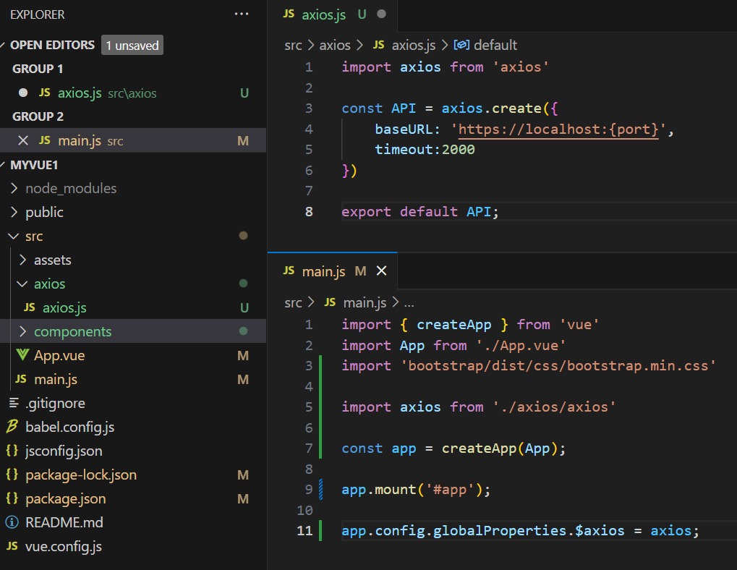
Task: Click 'default' symbol in the breadcrumb
Action: 495,45
